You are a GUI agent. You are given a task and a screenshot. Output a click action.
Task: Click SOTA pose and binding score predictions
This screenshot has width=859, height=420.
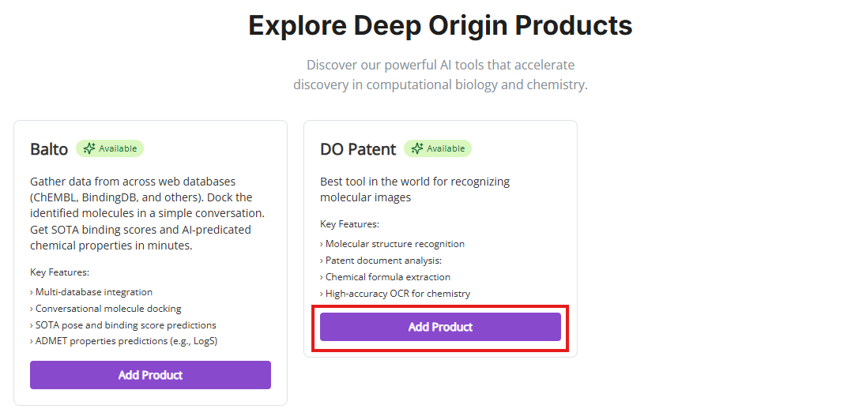pyautogui.click(x=125, y=325)
